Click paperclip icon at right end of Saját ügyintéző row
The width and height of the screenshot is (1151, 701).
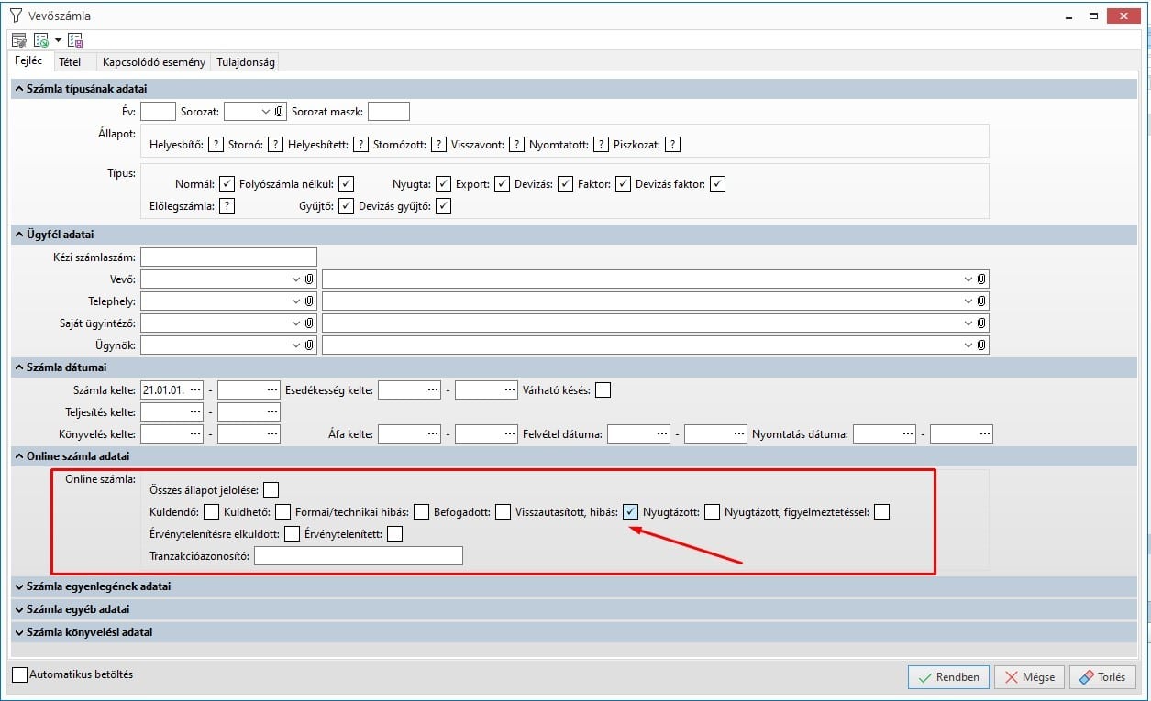tap(981, 323)
